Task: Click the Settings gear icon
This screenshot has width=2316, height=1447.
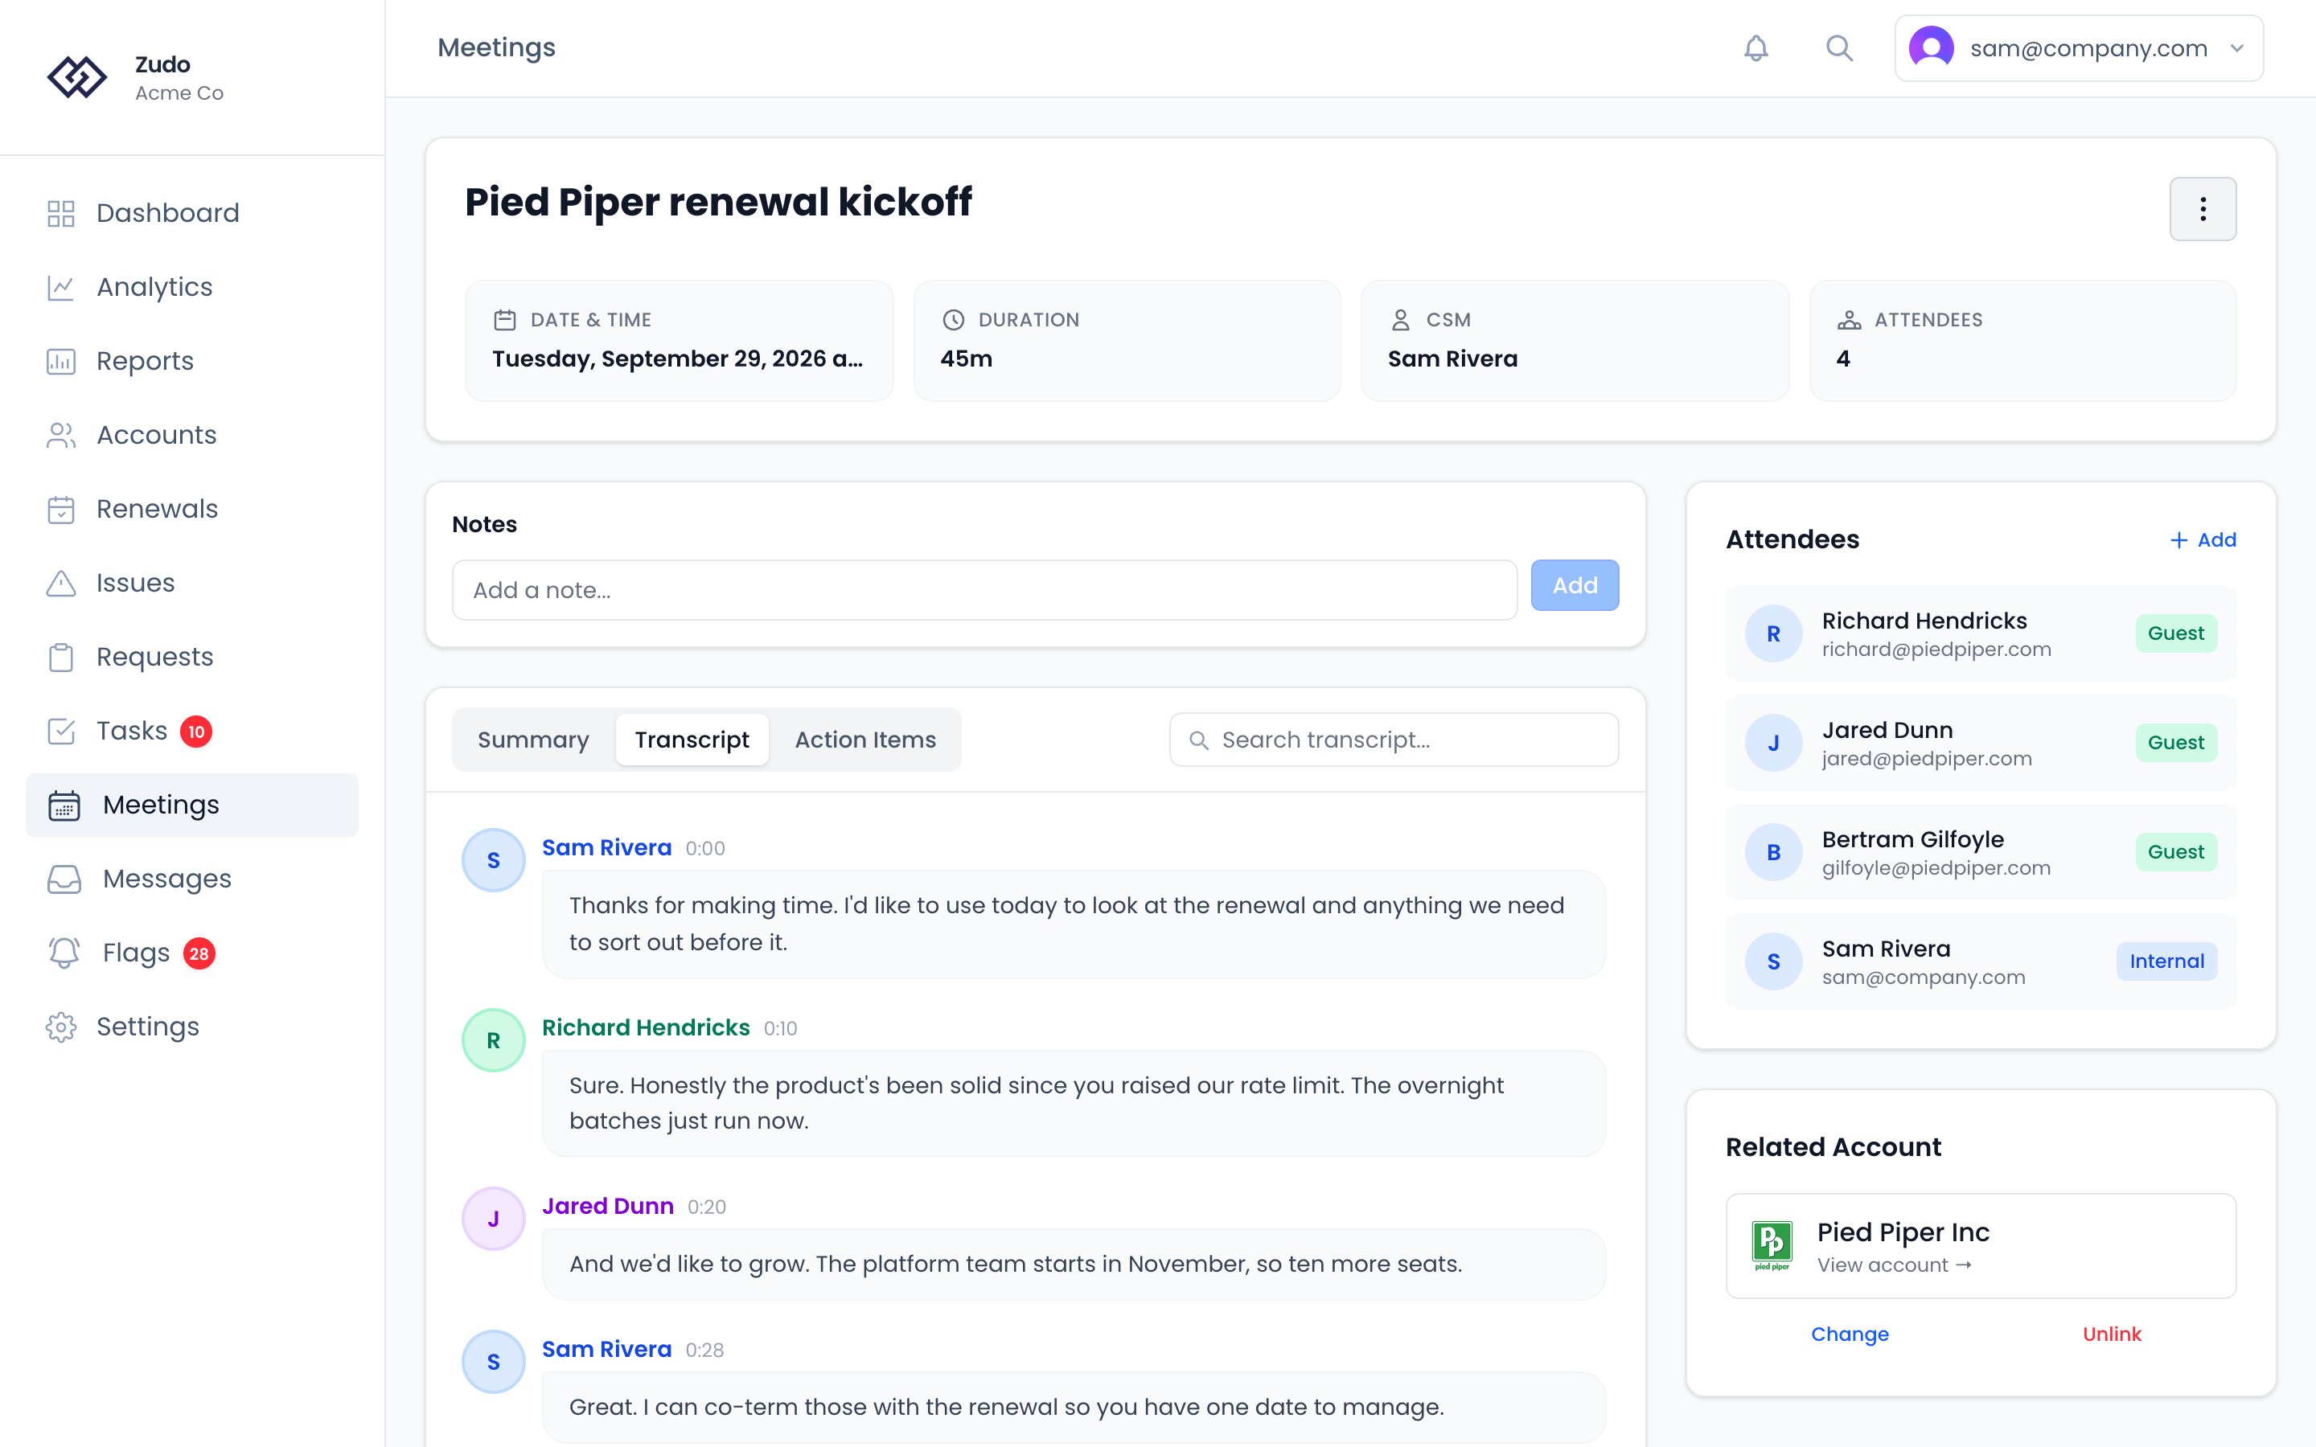Action: 61,1027
